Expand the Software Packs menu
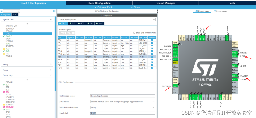 104,7
